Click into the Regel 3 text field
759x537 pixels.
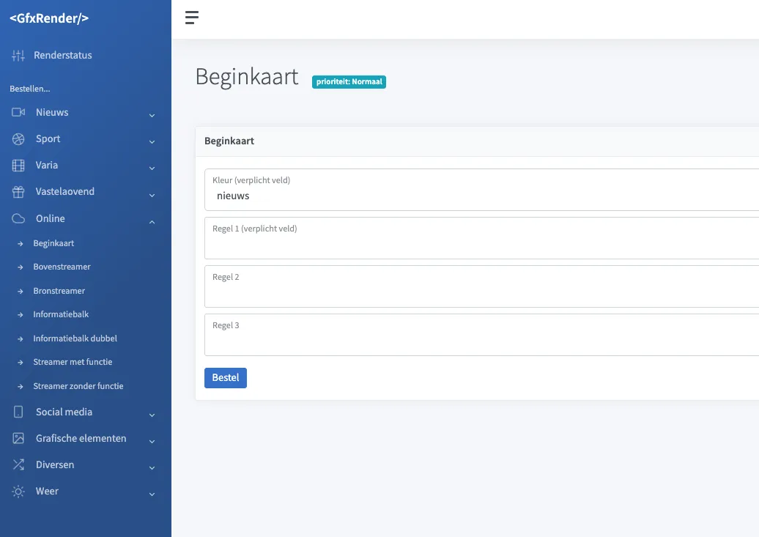[481, 335]
